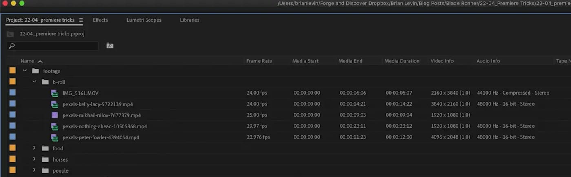Select the people bin name
This screenshot has width=571, height=177.
tap(61, 170)
